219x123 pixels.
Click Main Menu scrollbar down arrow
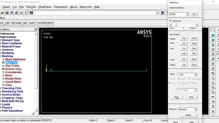click(x=36, y=110)
